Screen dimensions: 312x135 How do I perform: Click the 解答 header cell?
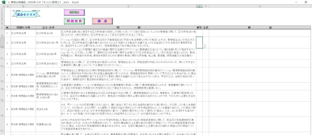pyautogui.click(x=199, y=27)
